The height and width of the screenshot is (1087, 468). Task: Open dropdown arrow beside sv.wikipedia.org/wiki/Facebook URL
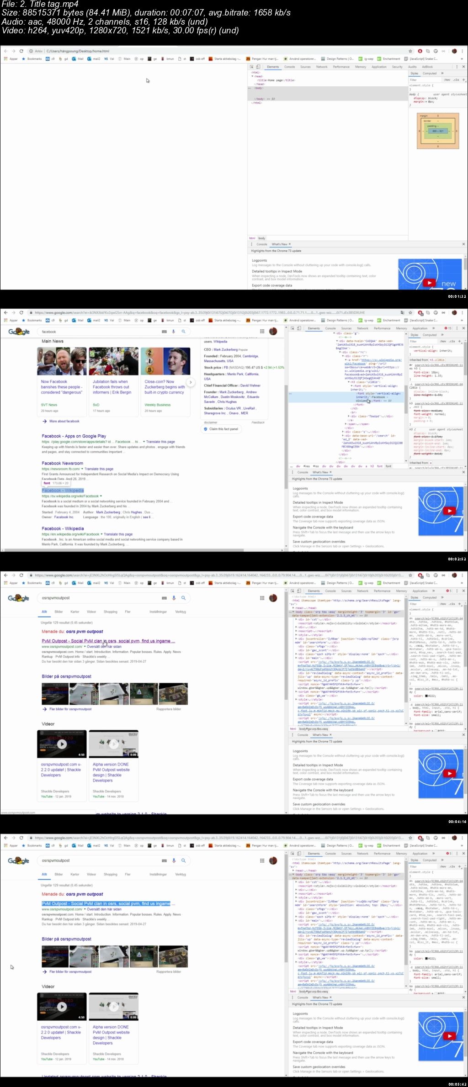pos(101,496)
